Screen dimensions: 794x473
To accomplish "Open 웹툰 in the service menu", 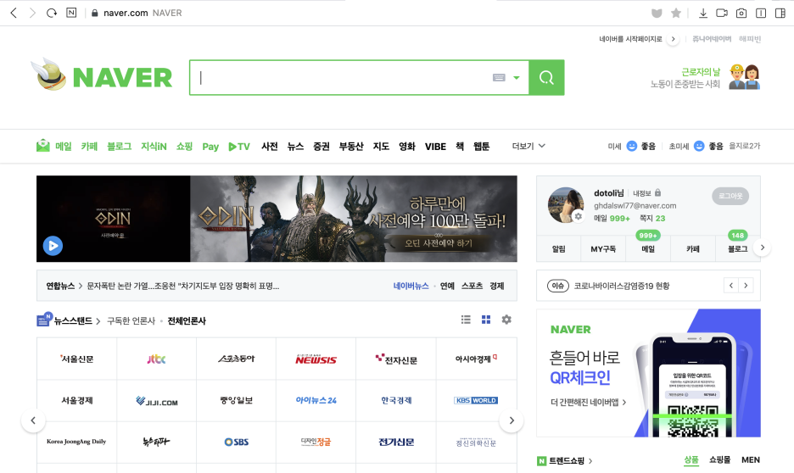I will (481, 146).
